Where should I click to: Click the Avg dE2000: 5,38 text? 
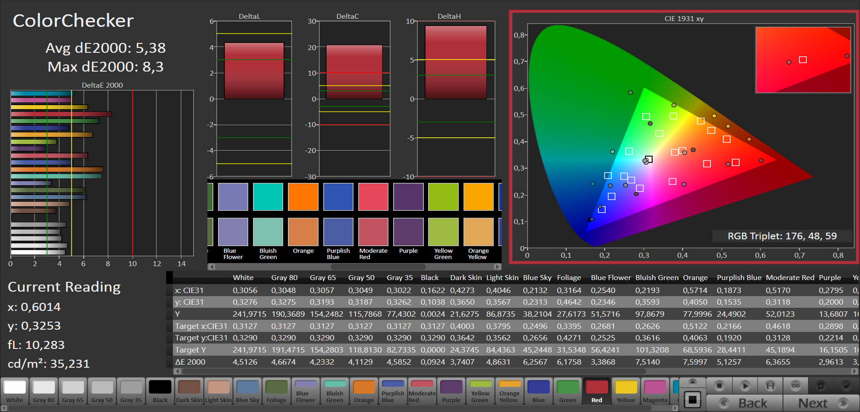click(x=106, y=48)
